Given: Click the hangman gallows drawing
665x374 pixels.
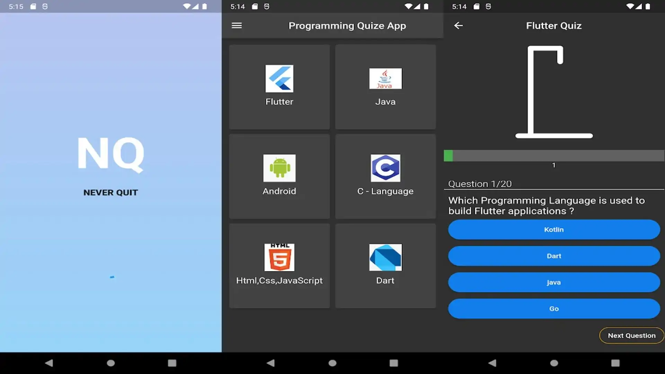Looking at the screenshot, I should click(x=554, y=92).
